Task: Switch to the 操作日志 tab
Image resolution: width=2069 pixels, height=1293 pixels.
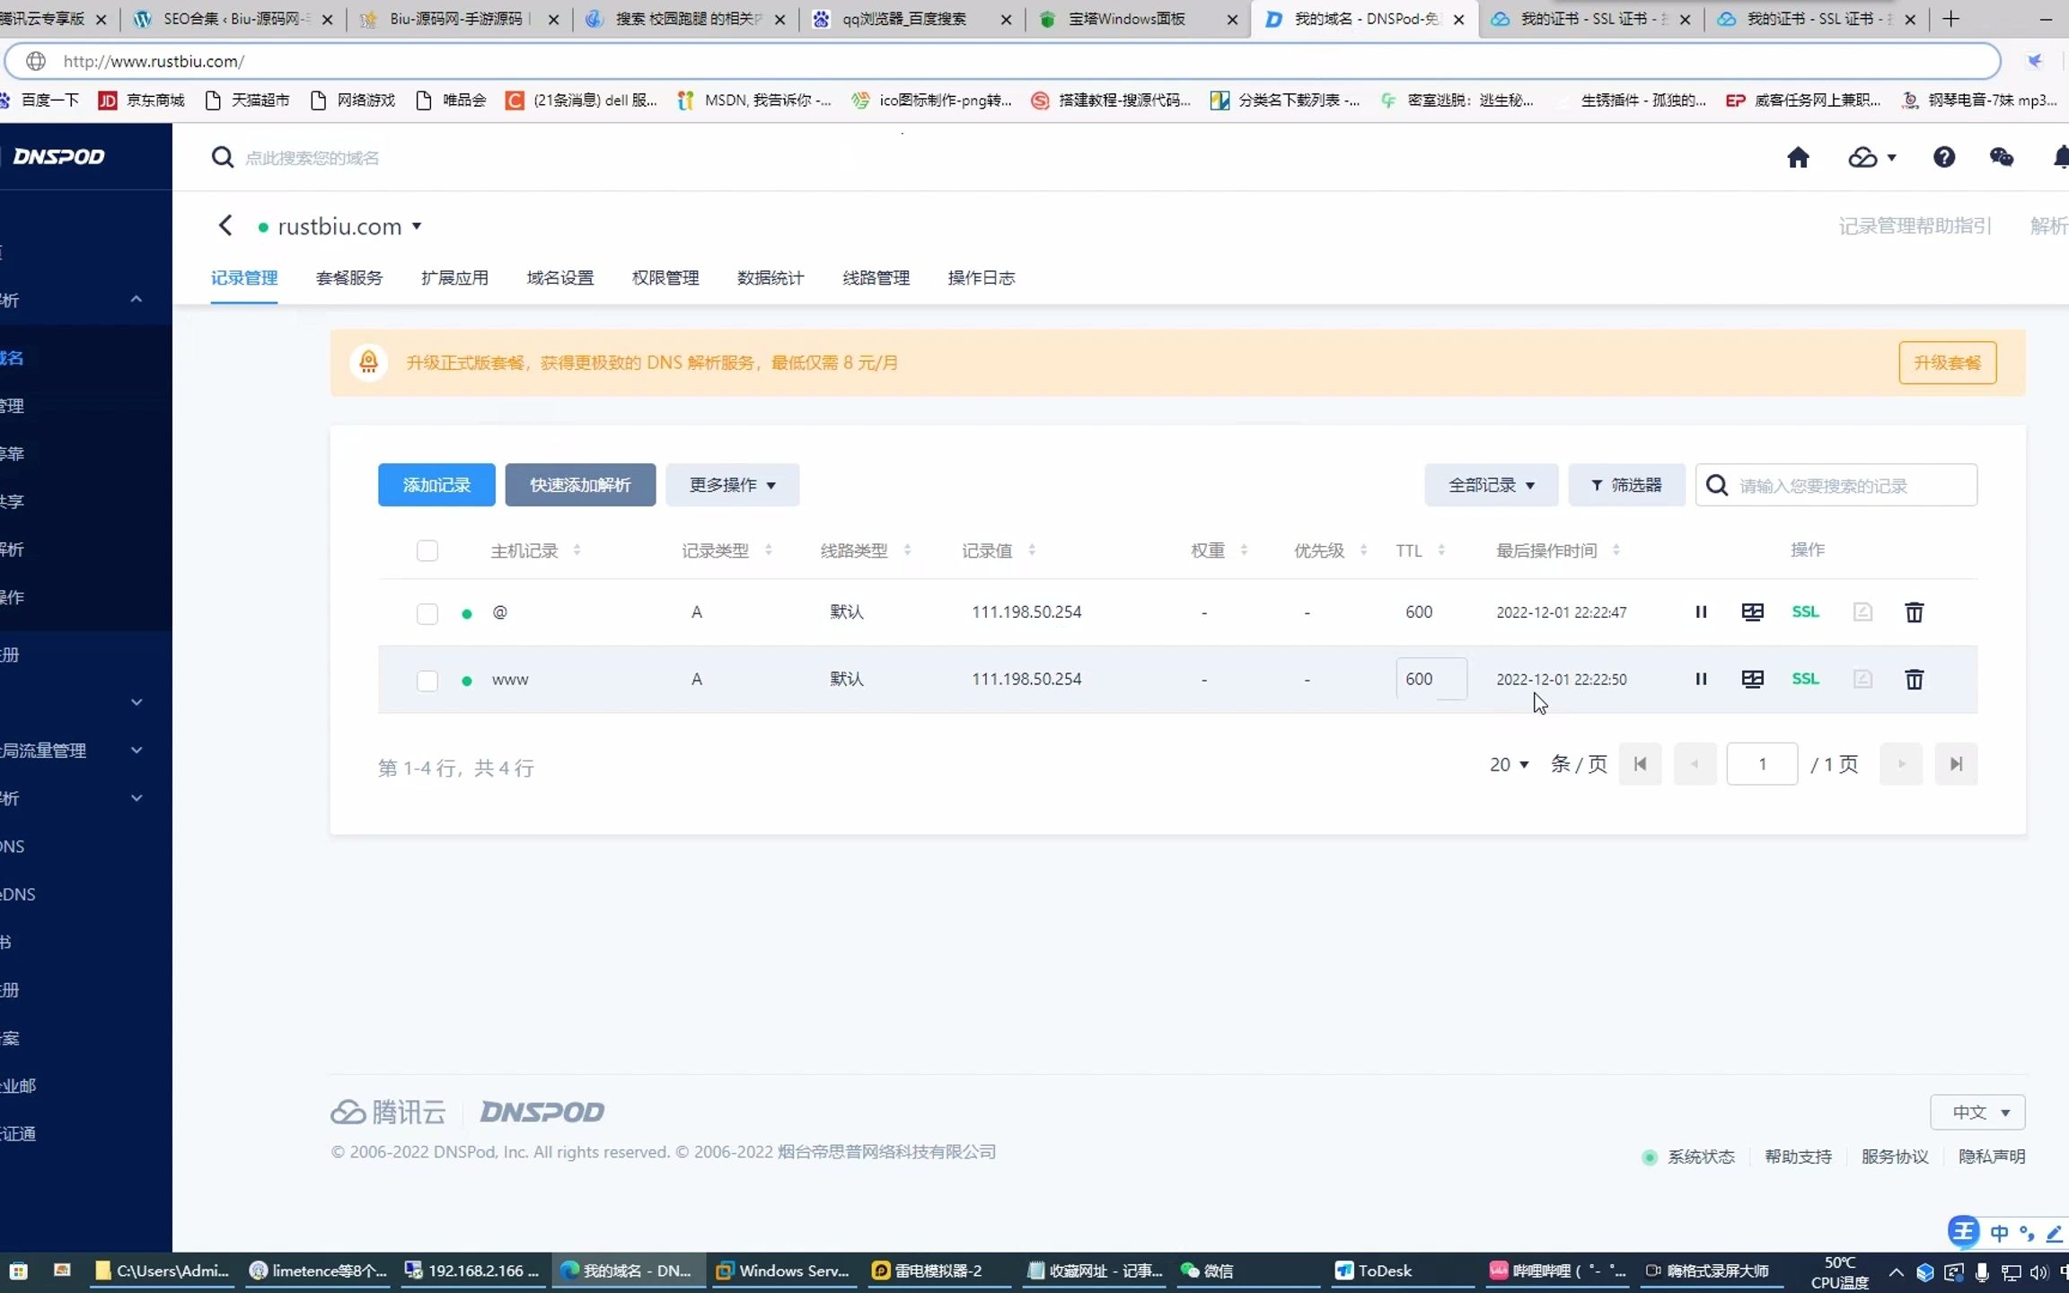Action: (x=982, y=278)
